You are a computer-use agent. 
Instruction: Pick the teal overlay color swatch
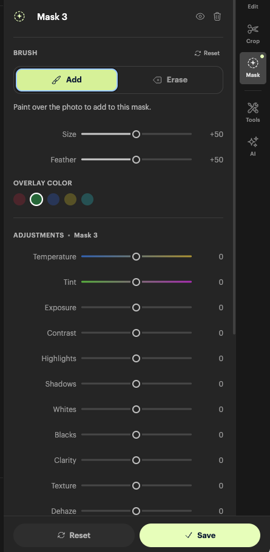87,199
